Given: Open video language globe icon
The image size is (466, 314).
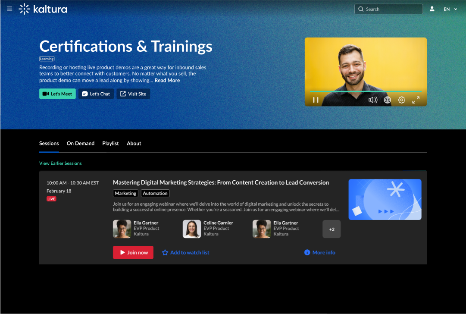Looking at the screenshot, I should (x=387, y=100).
